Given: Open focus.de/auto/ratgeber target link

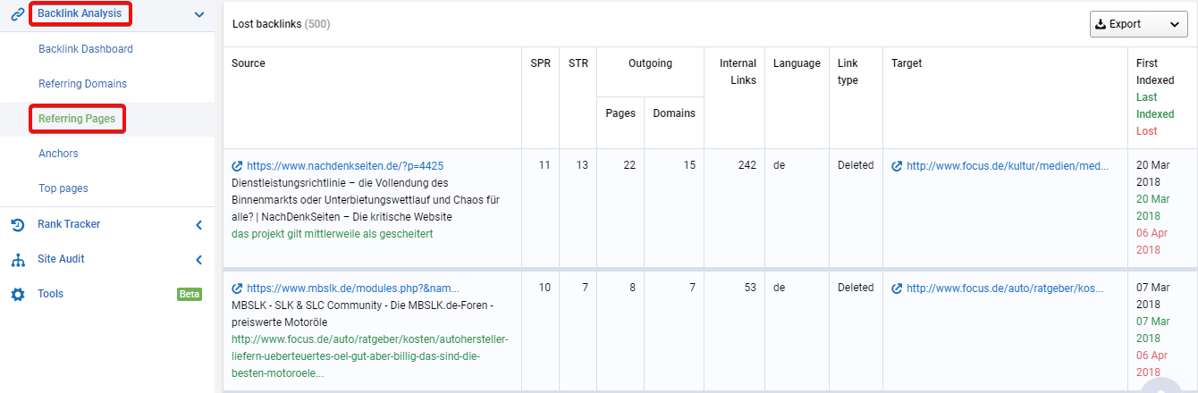Looking at the screenshot, I should pyautogui.click(x=1005, y=288).
